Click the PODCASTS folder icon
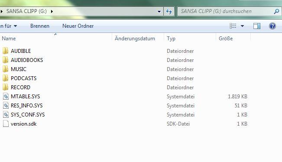282x162 pixels. click(x=5, y=78)
